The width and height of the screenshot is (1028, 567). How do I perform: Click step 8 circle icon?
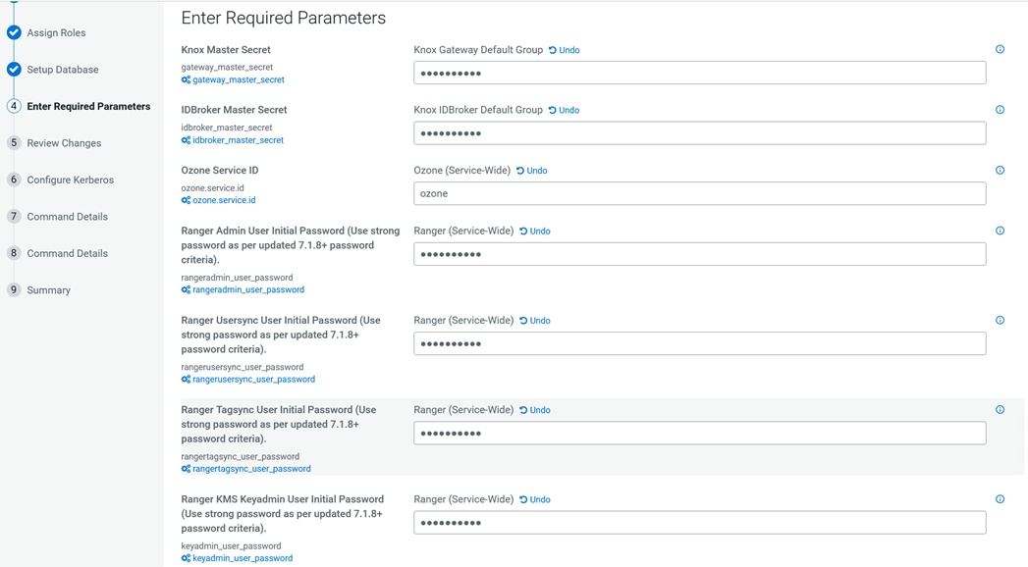[x=14, y=253]
